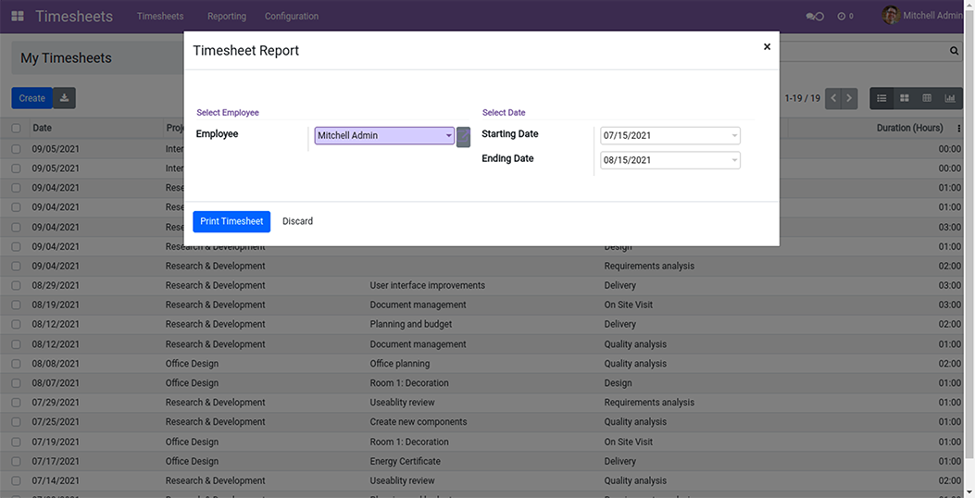Image resolution: width=975 pixels, height=498 pixels.
Task: Click 'Create new components' task cell
Action: click(x=419, y=421)
